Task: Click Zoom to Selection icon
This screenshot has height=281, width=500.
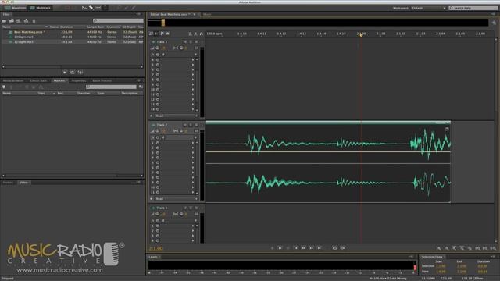Action: point(493,248)
